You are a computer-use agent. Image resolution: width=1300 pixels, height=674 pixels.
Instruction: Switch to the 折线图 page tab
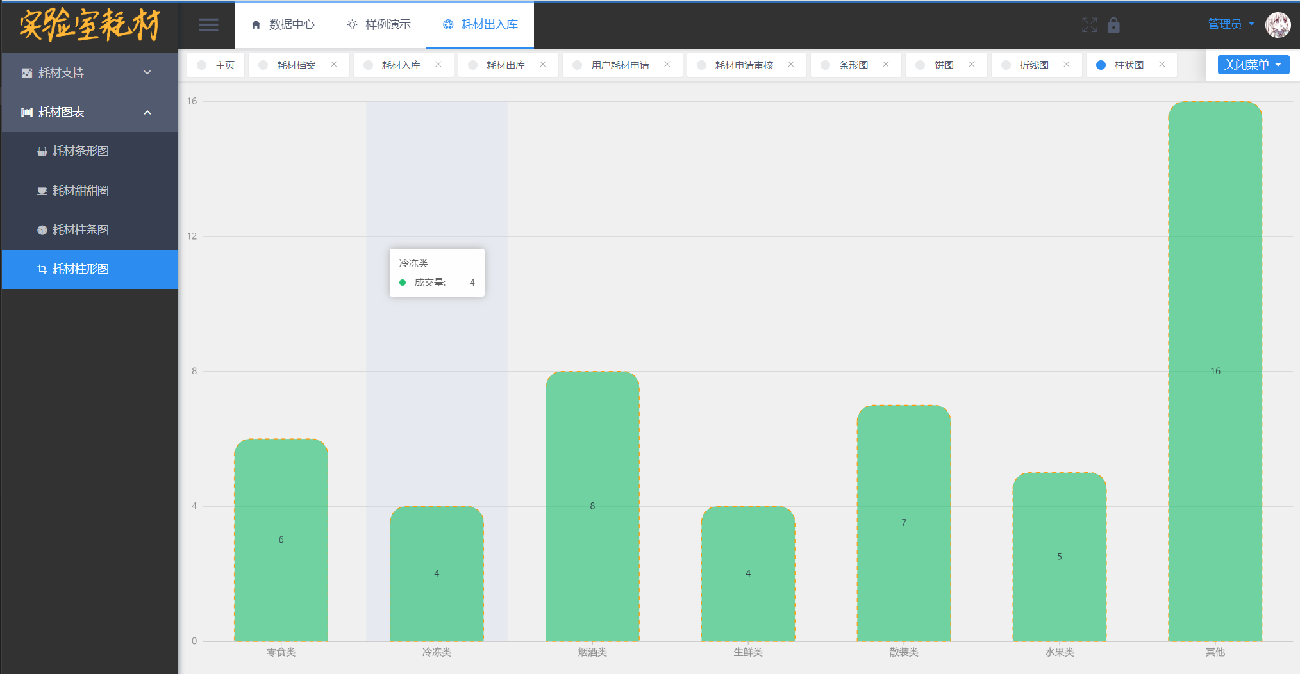1033,65
